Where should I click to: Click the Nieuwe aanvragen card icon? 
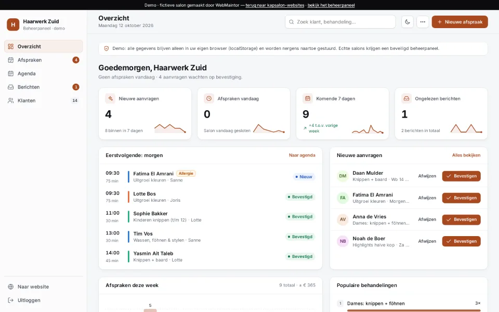[x=110, y=99]
